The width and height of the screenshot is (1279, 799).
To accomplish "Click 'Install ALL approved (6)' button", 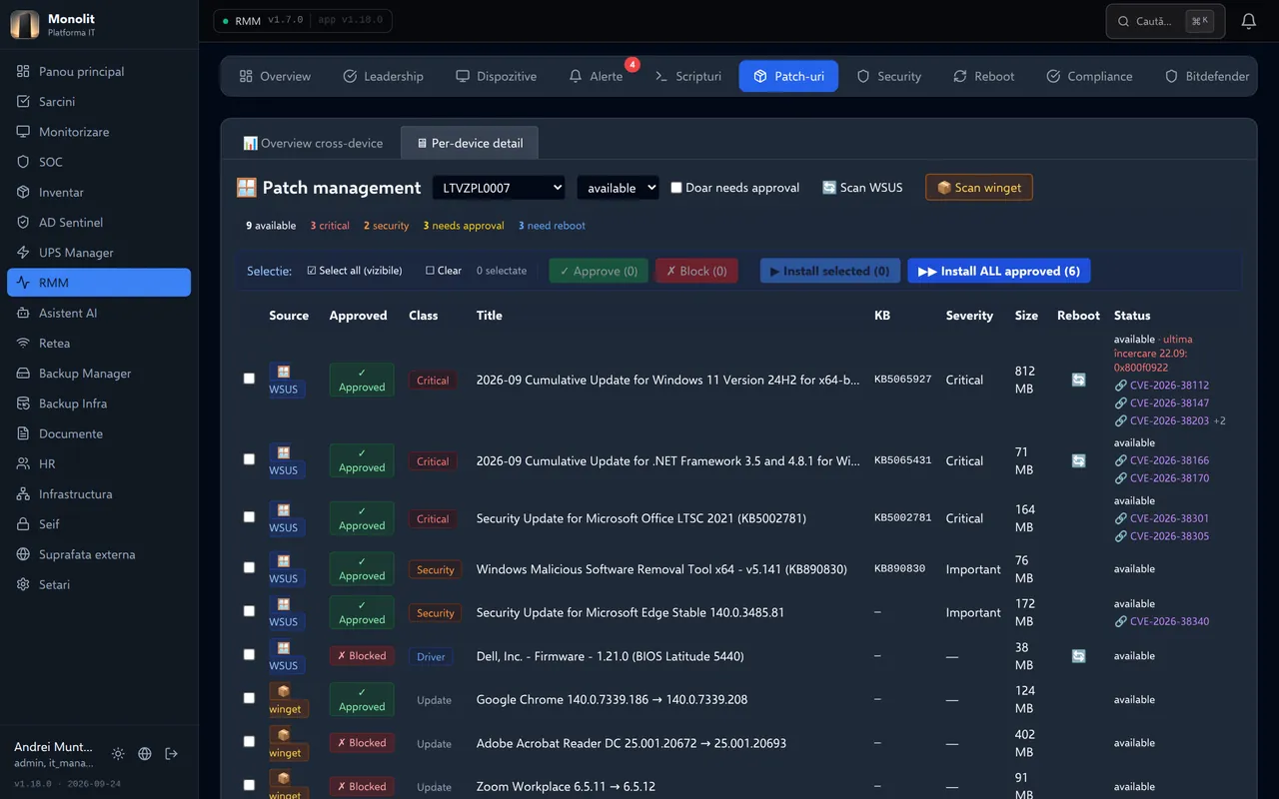I will pos(999,271).
